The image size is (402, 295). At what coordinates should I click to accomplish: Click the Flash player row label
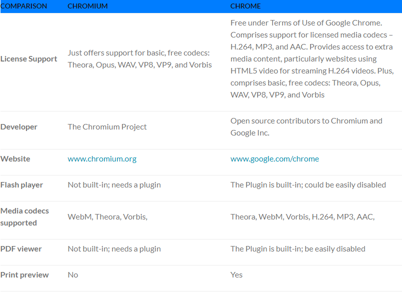(22, 185)
